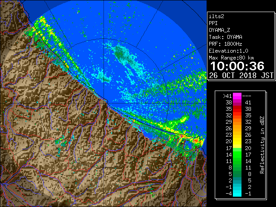Click the 'PPI' scan type text
The image size is (276, 207).
click(x=213, y=23)
